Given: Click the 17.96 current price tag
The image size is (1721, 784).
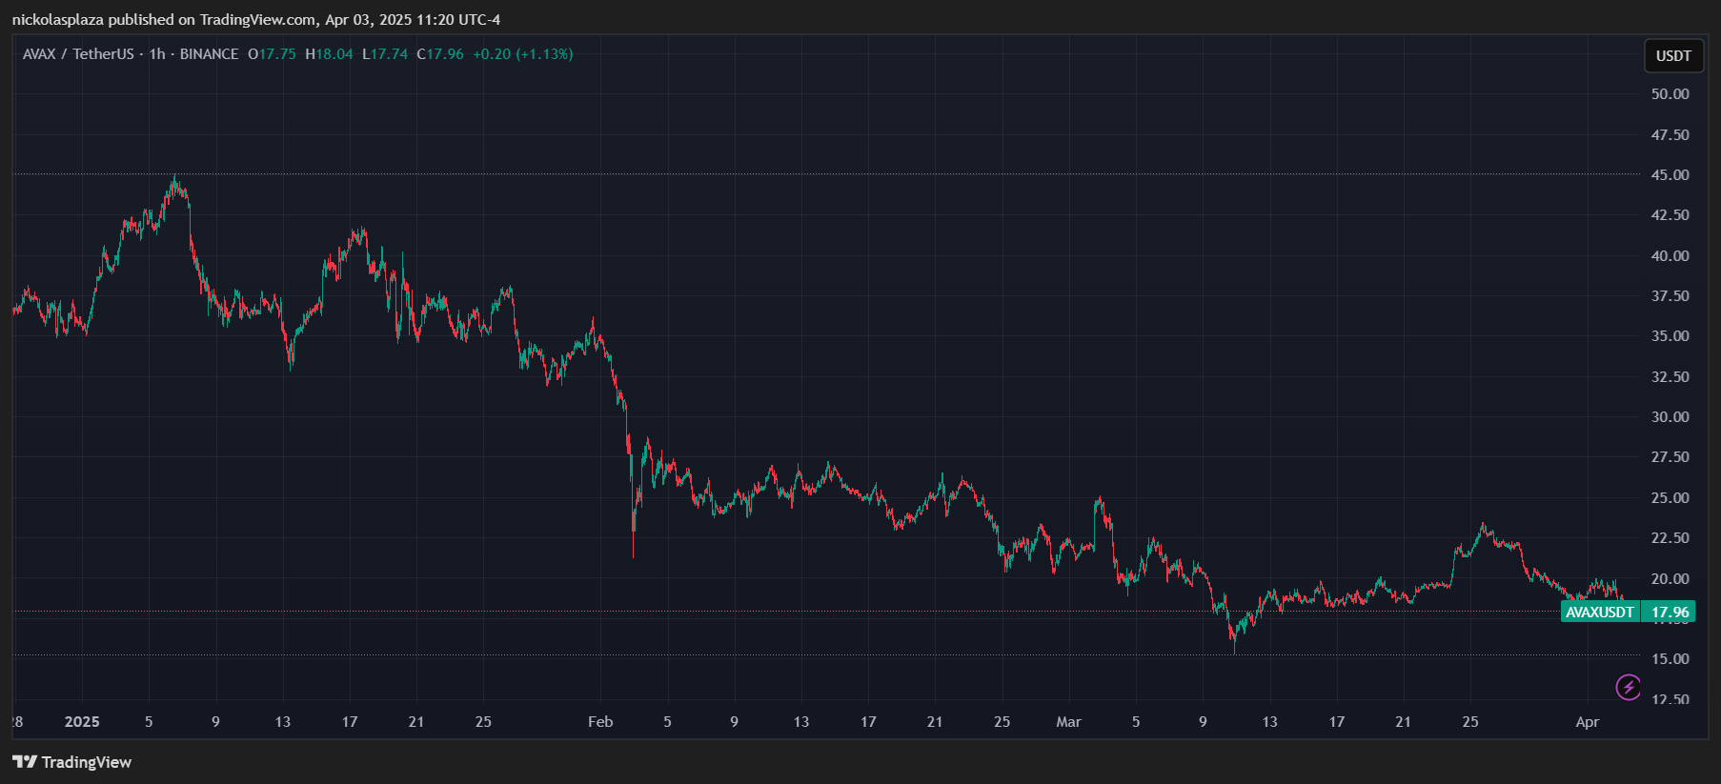Looking at the screenshot, I should click(x=1669, y=613).
